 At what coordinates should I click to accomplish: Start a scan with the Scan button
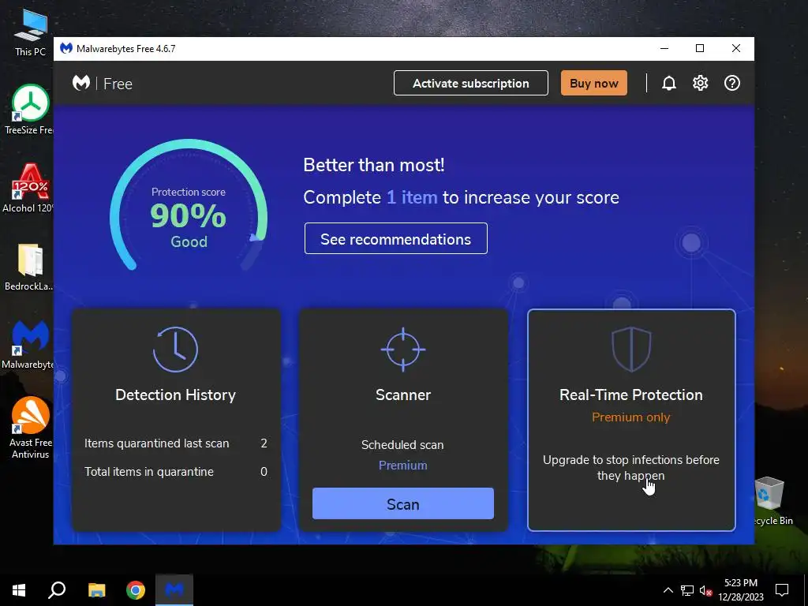[x=403, y=504]
